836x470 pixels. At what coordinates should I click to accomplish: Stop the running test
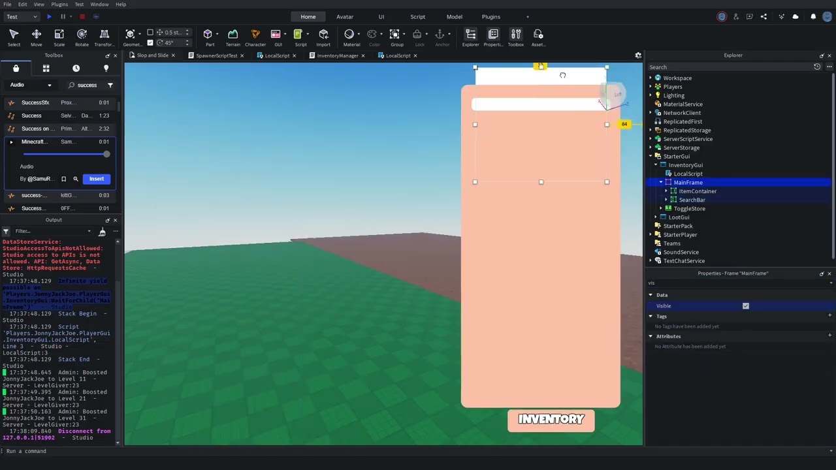pyautogui.click(x=82, y=16)
